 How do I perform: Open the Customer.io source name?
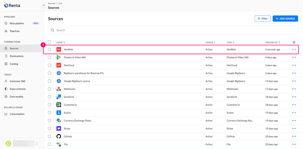(70, 105)
